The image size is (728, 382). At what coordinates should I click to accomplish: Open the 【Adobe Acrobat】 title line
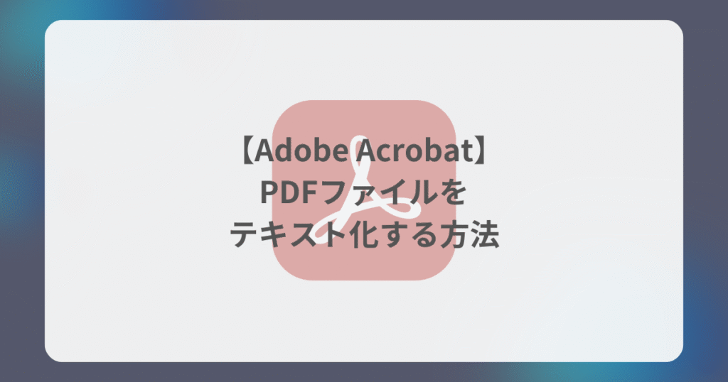coord(363,151)
